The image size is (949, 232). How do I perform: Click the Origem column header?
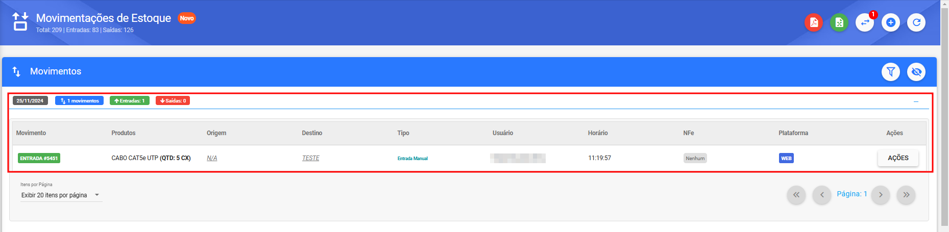pyautogui.click(x=216, y=133)
